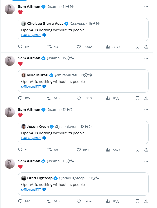The height and width of the screenshot is (208, 157).
Task: Open Jason Kwon's profile name
Action: 38,127
